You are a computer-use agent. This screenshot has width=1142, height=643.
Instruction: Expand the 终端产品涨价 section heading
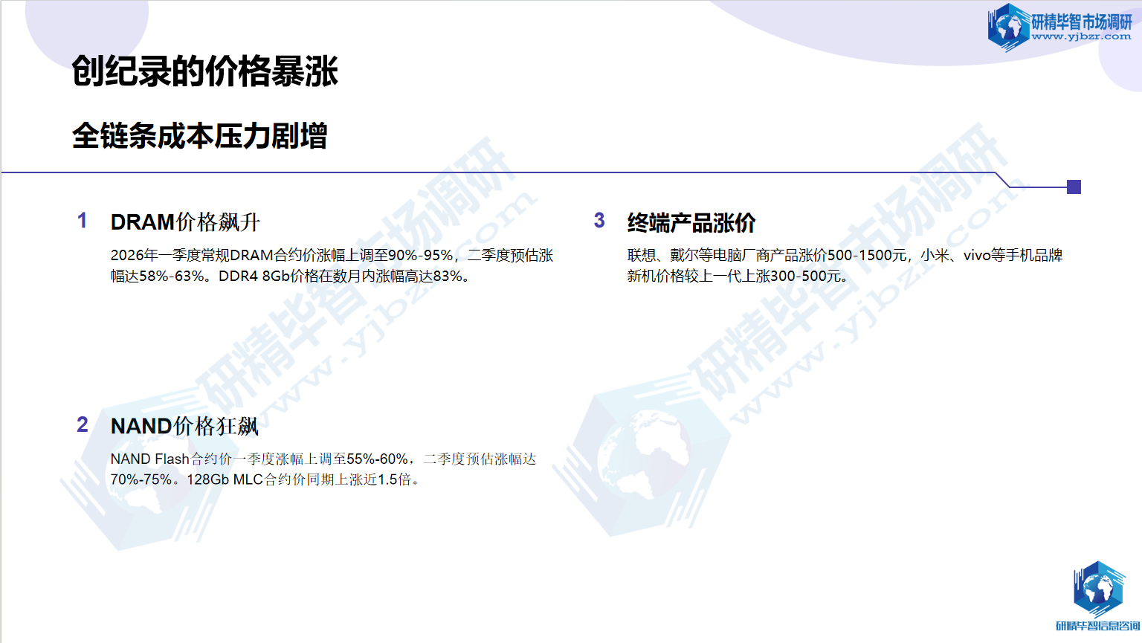pos(691,220)
